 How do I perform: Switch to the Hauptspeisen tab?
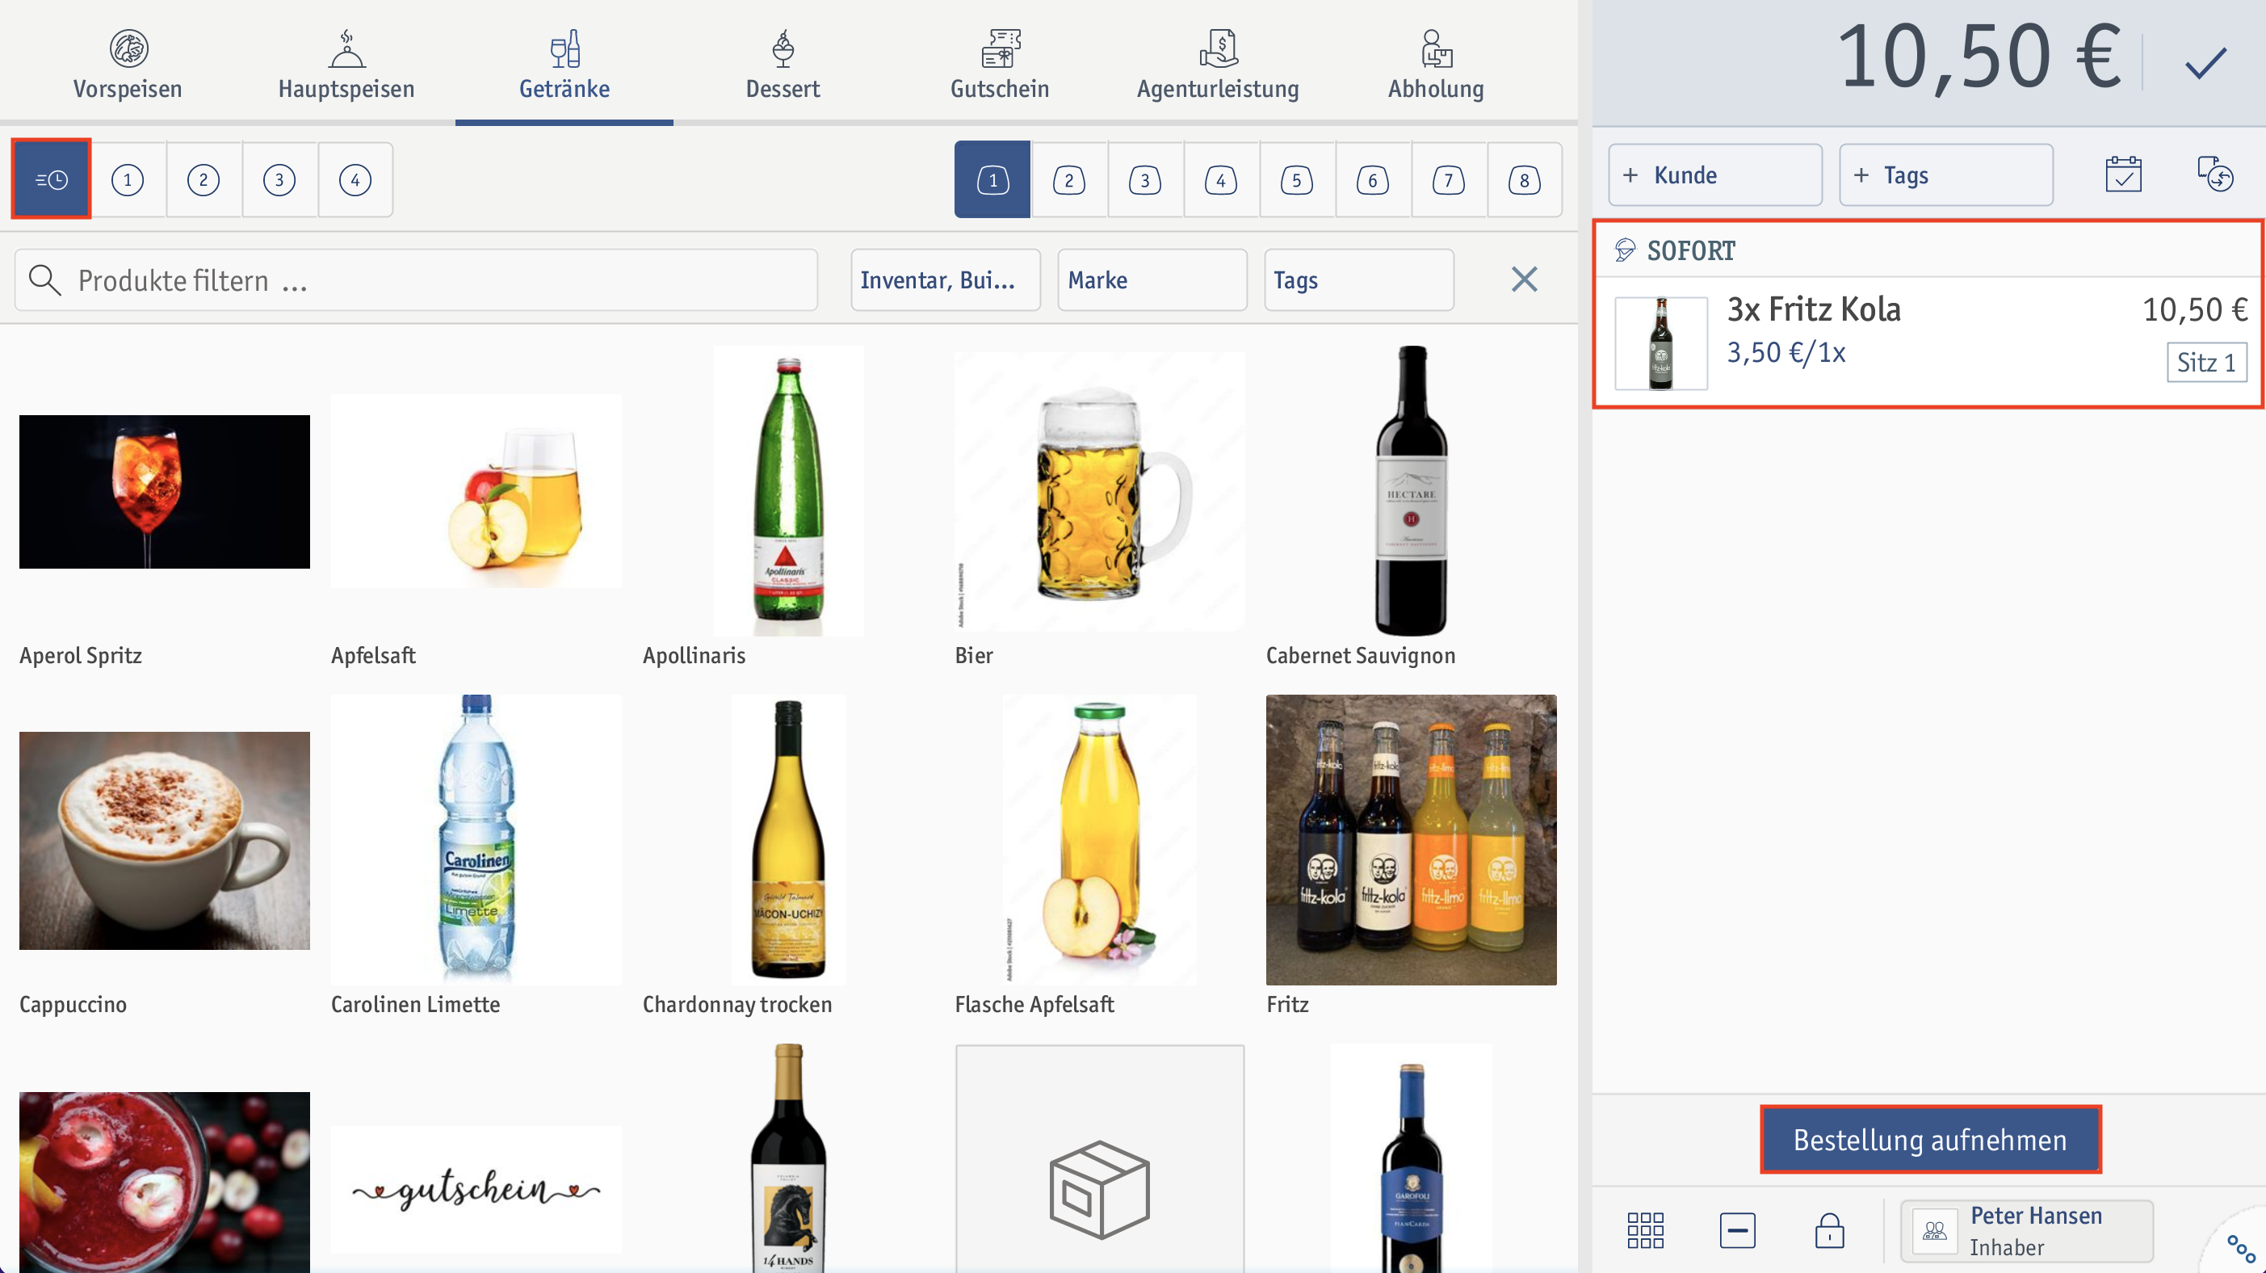346,65
